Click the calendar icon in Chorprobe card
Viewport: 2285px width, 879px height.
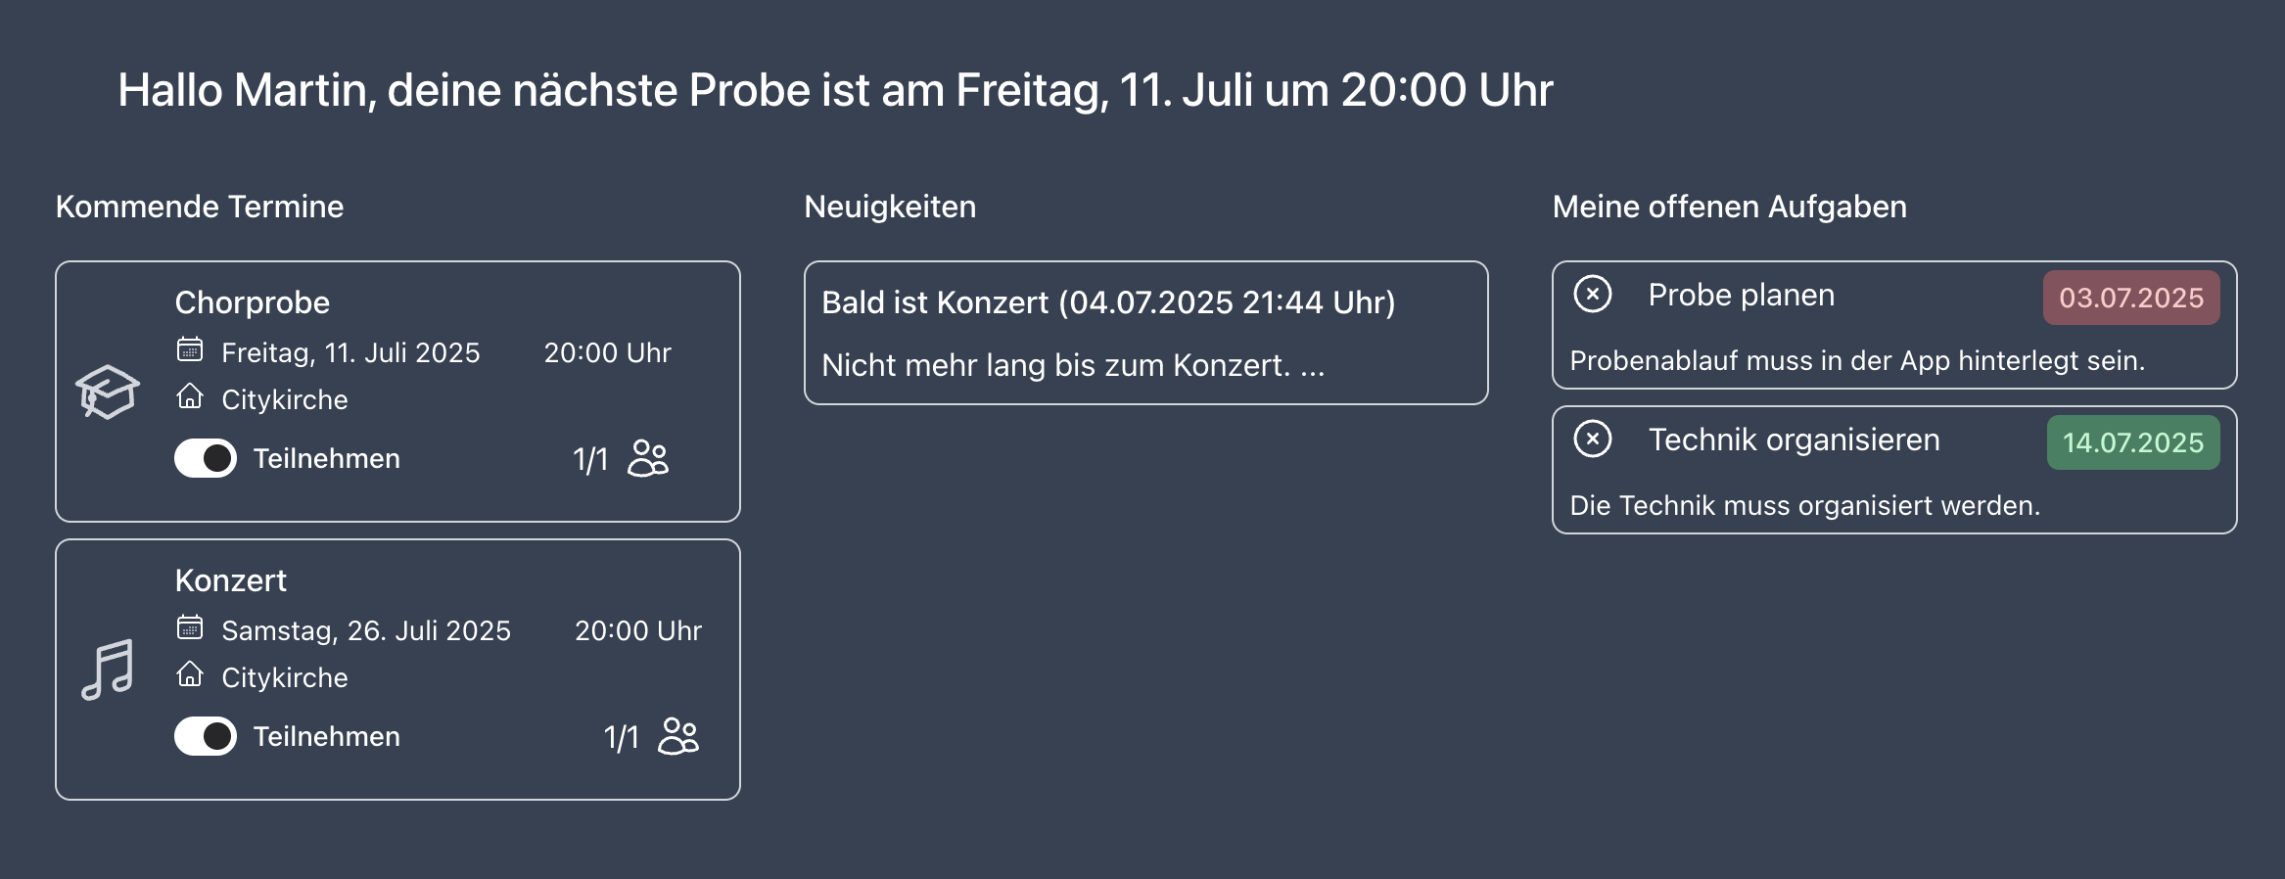pos(190,349)
